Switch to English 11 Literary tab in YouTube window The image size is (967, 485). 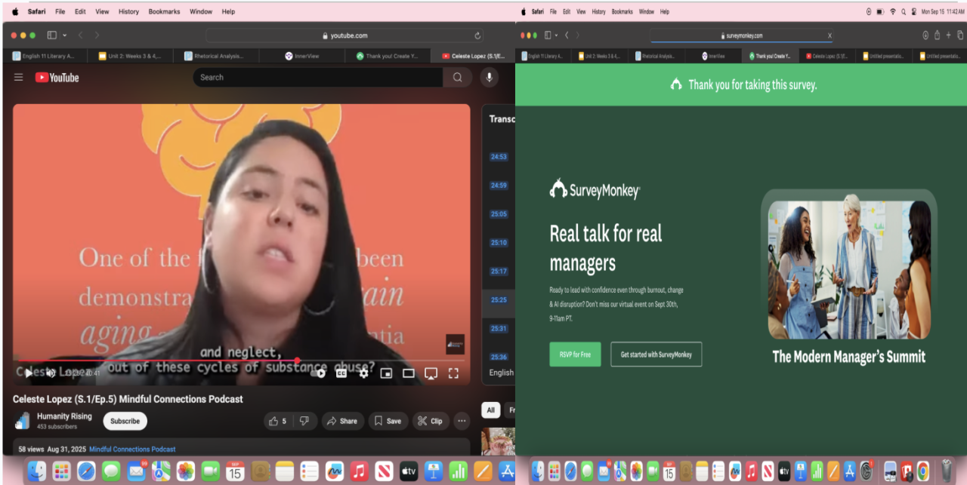click(x=45, y=56)
